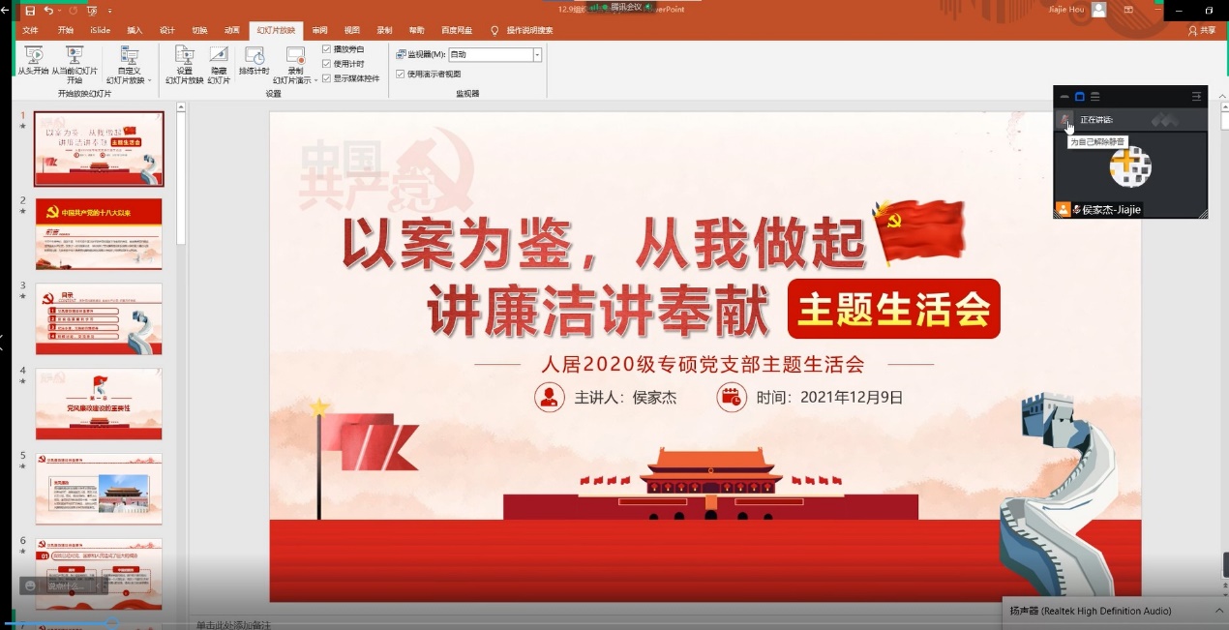Viewport: 1229px width, 630px height.
Task: Toggle the 使用计时 checkbox
Action: (x=327, y=64)
